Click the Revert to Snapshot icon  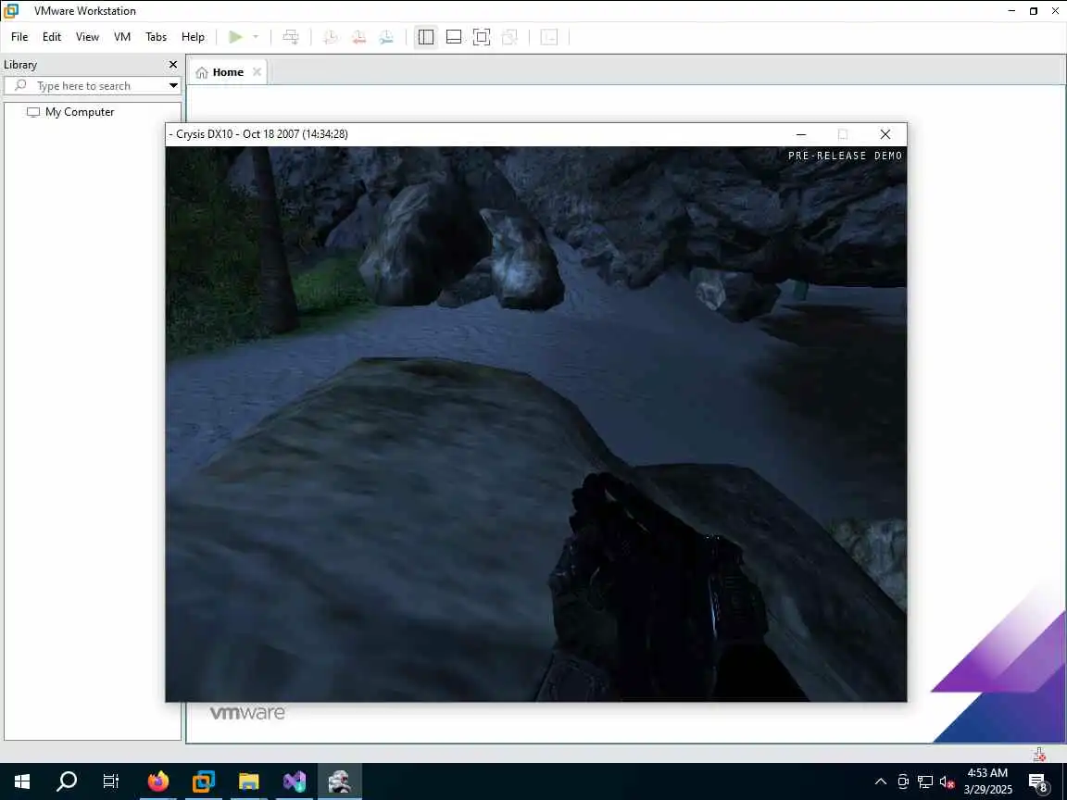(x=358, y=37)
